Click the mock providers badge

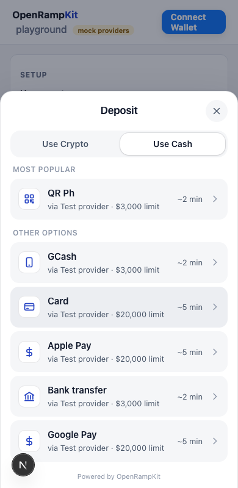tap(103, 30)
